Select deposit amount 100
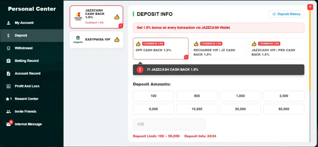Viewport: 318px width, 147px height. point(153,96)
